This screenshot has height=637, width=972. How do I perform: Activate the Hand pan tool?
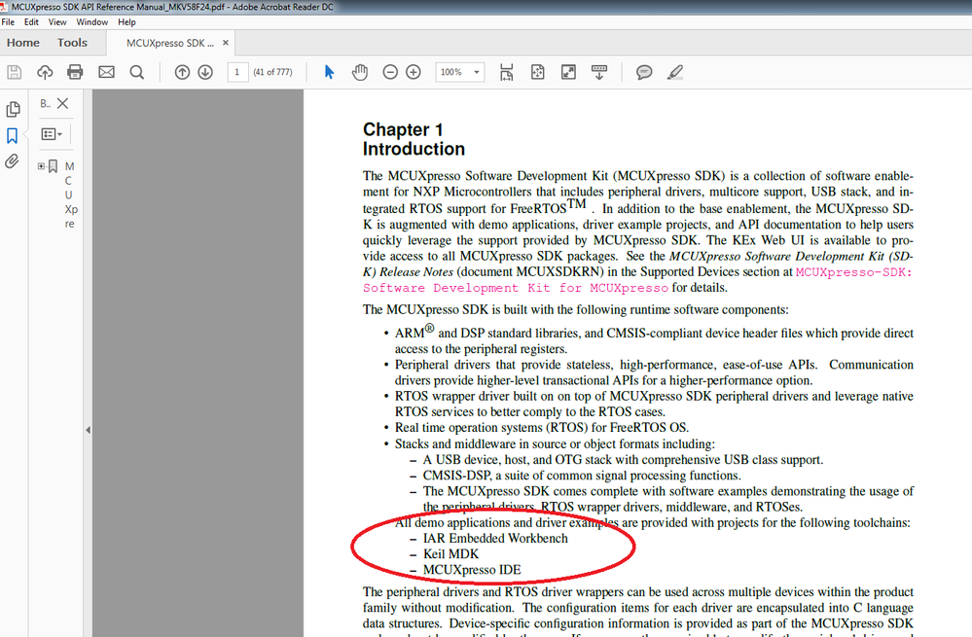point(360,72)
